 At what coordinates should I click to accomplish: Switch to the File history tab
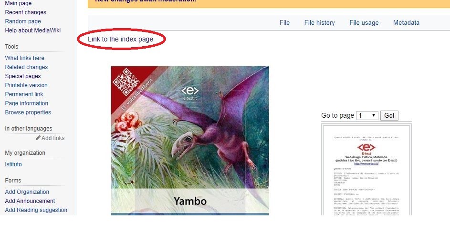coord(319,23)
